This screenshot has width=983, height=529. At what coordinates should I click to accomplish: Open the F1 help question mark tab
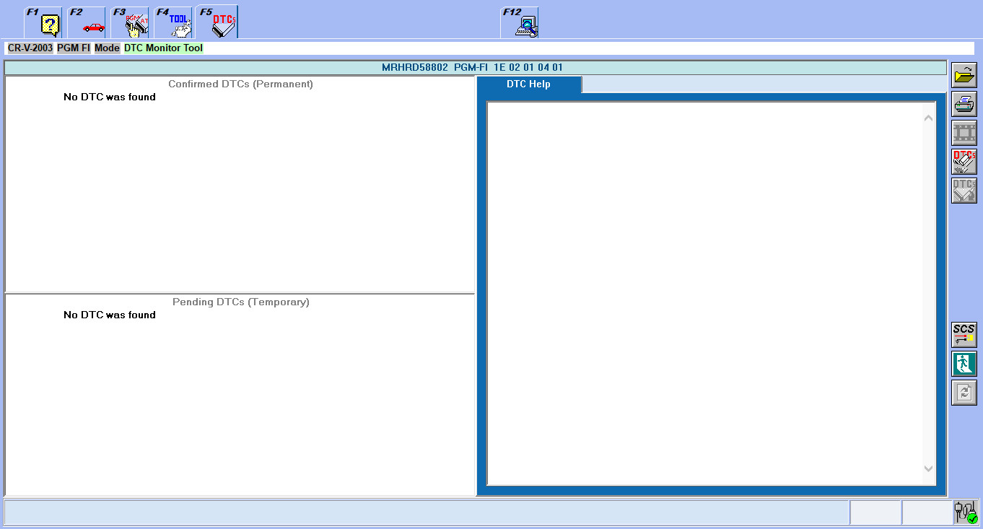pyautogui.click(x=43, y=22)
